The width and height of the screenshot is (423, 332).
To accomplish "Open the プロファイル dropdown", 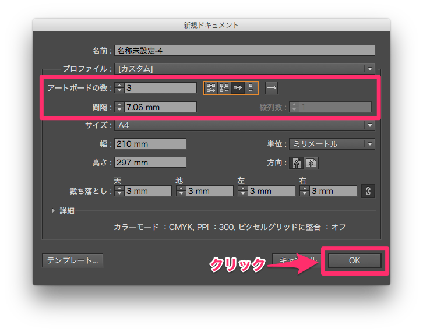I will (244, 69).
